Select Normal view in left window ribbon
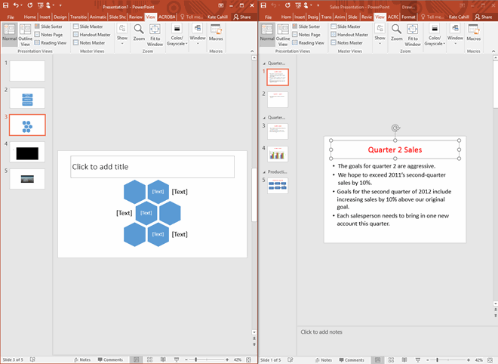The width and height of the screenshot is (498, 364). [9, 32]
